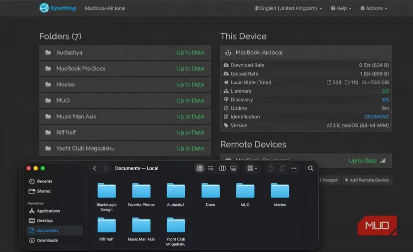This screenshot has width=413, height=252.
Task: Click the remote device Up to Date status
Action: point(362,160)
